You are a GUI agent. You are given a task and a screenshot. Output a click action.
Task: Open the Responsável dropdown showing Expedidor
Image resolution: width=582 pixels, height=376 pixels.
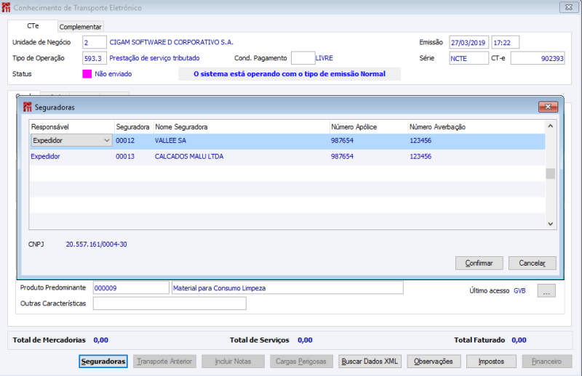[x=71, y=140]
